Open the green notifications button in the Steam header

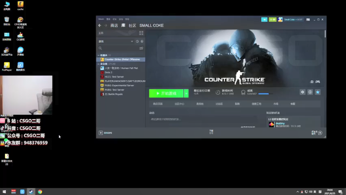coord(272,19)
